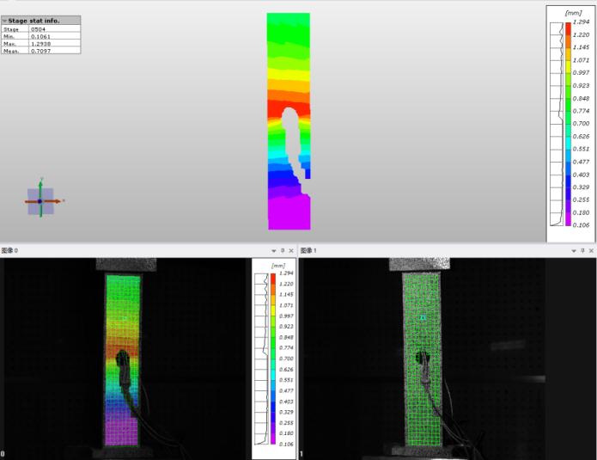Select the 图像 1 panel title
This screenshot has width=597, height=460.
point(309,250)
